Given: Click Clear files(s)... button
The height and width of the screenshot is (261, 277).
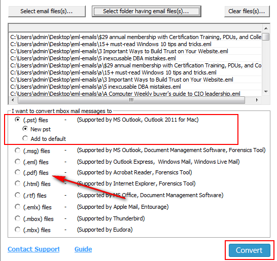Looking at the screenshot, I should pyautogui.click(x=247, y=11).
